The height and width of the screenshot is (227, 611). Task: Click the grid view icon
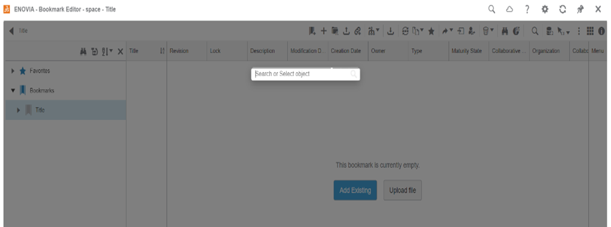pos(590,31)
